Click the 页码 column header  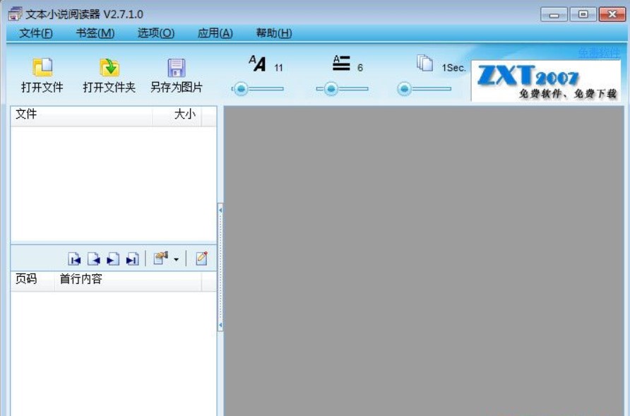tap(32, 281)
